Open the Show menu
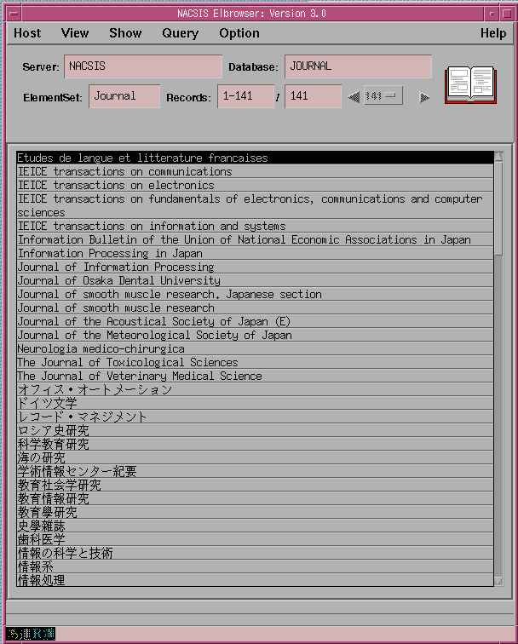Screen dimensions: 518x644 coord(125,33)
